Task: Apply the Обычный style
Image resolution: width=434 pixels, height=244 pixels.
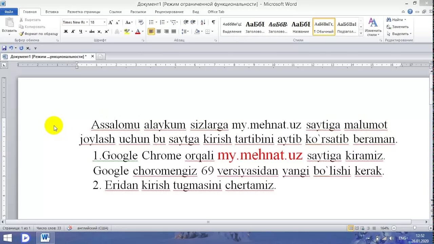Action: tap(324, 27)
